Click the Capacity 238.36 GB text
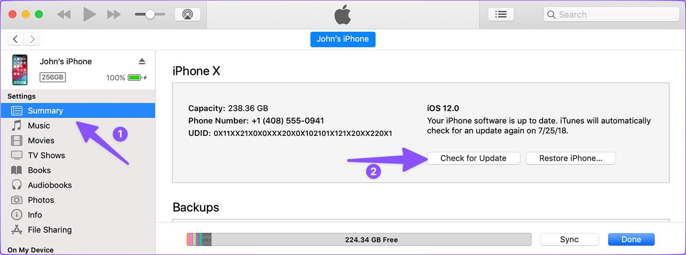This screenshot has height=255, width=686. pos(228,108)
